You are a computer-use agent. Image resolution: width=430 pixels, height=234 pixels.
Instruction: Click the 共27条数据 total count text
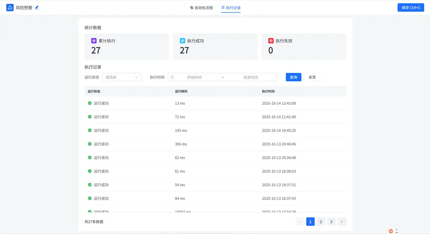(94, 222)
